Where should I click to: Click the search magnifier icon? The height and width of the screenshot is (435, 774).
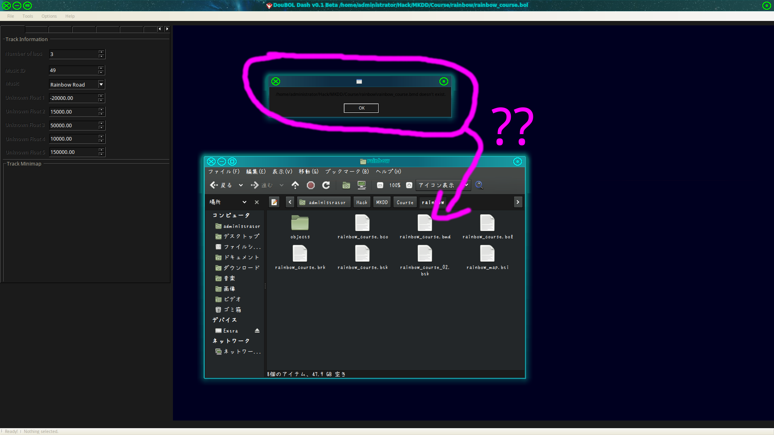click(x=479, y=185)
